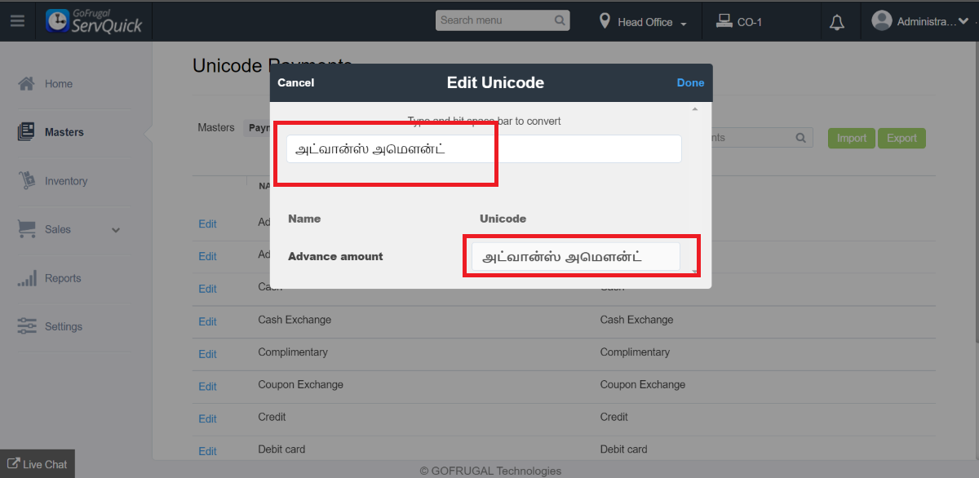
Task: Select the CO-1 counter item
Action: coord(739,22)
